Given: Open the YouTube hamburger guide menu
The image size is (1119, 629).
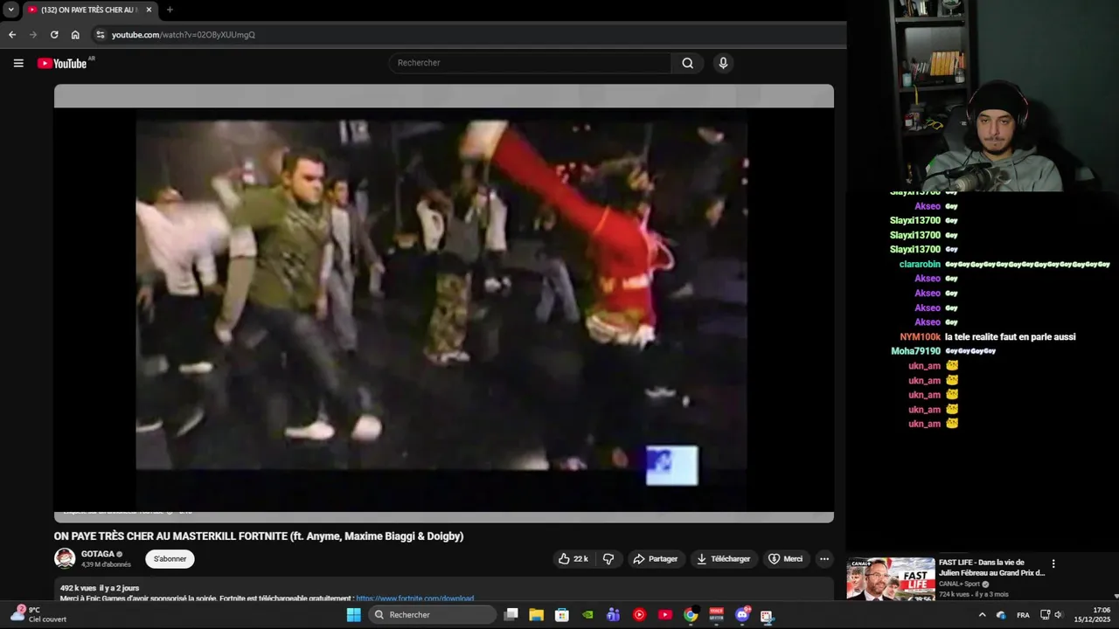Looking at the screenshot, I should point(18,63).
